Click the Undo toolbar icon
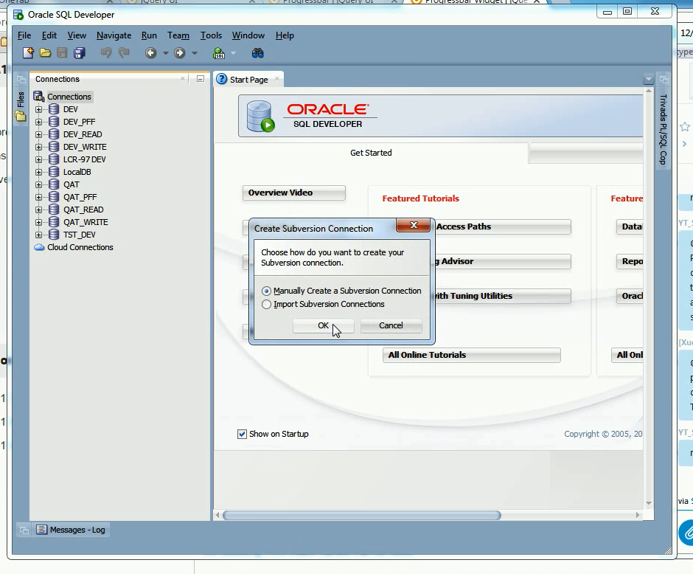This screenshot has width=693, height=574. coord(106,53)
